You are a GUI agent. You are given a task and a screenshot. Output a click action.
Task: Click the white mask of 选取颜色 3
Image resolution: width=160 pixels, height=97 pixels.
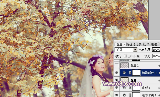136,73
